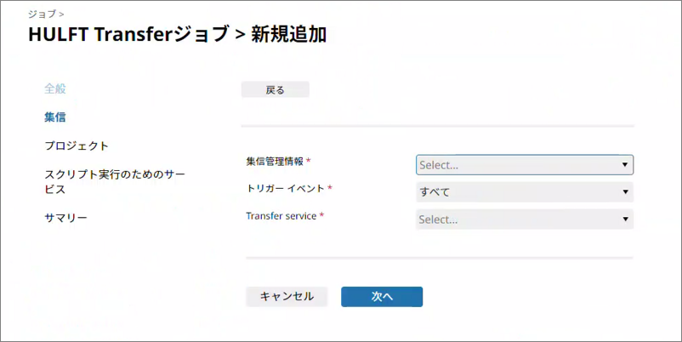Click the red asterisk beside Transfer service
The width and height of the screenshot is (682, 342).
click(x=321, y=216)
